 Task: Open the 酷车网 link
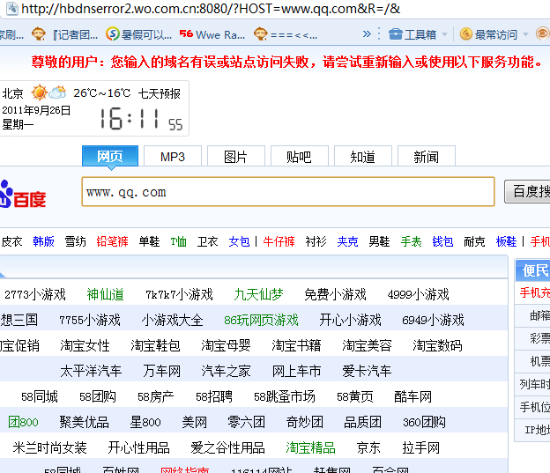412,396
